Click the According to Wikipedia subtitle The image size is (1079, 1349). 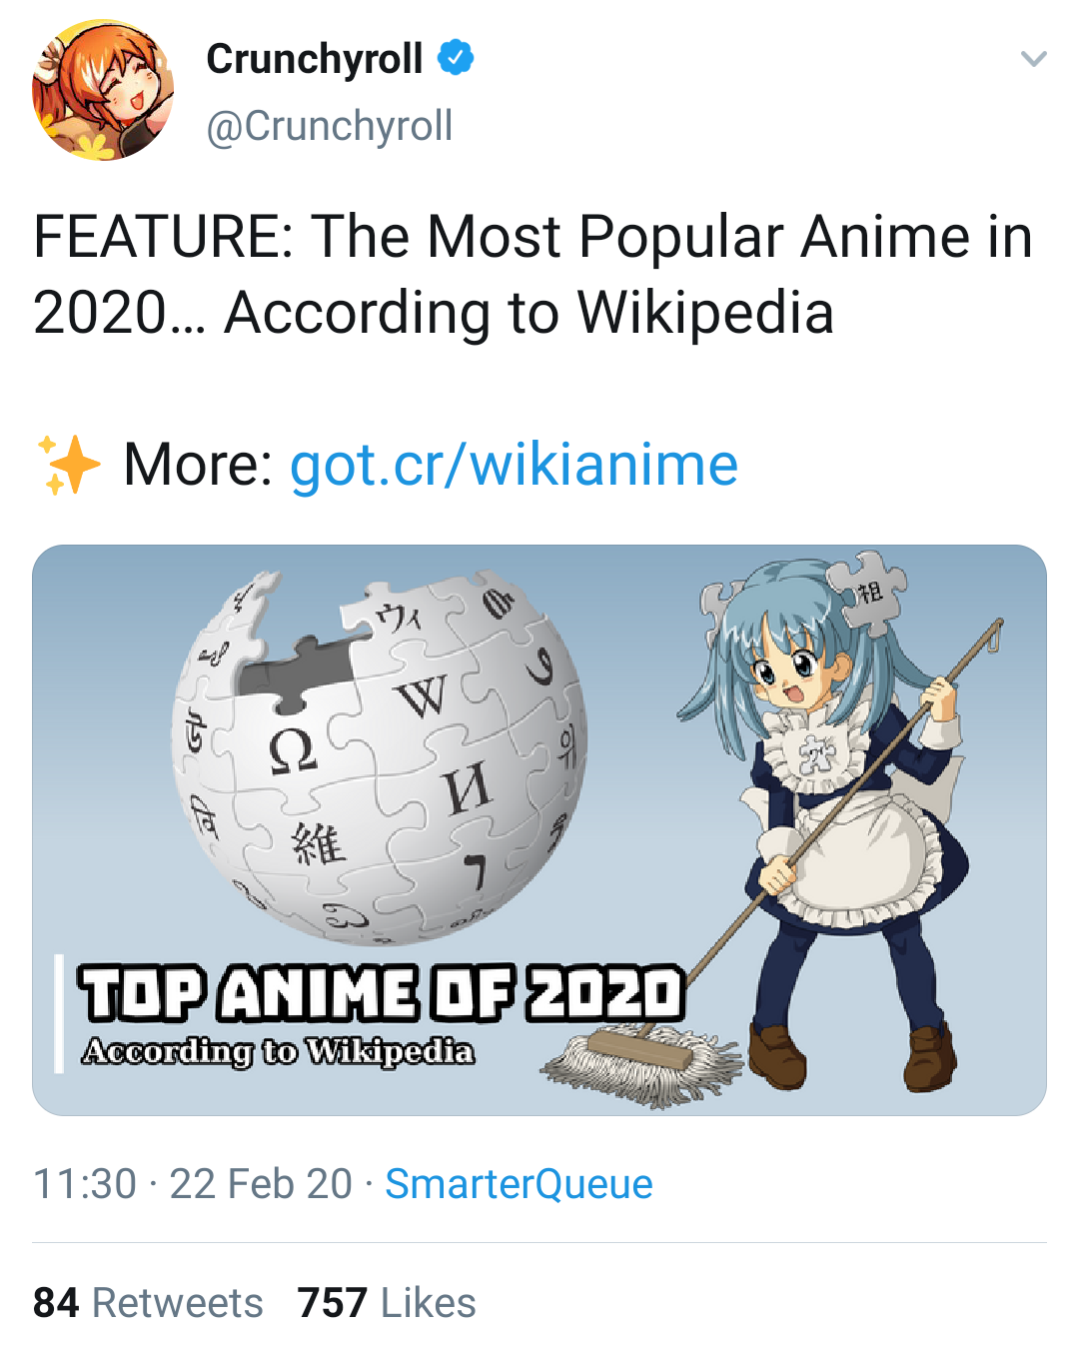point(279,1051)
